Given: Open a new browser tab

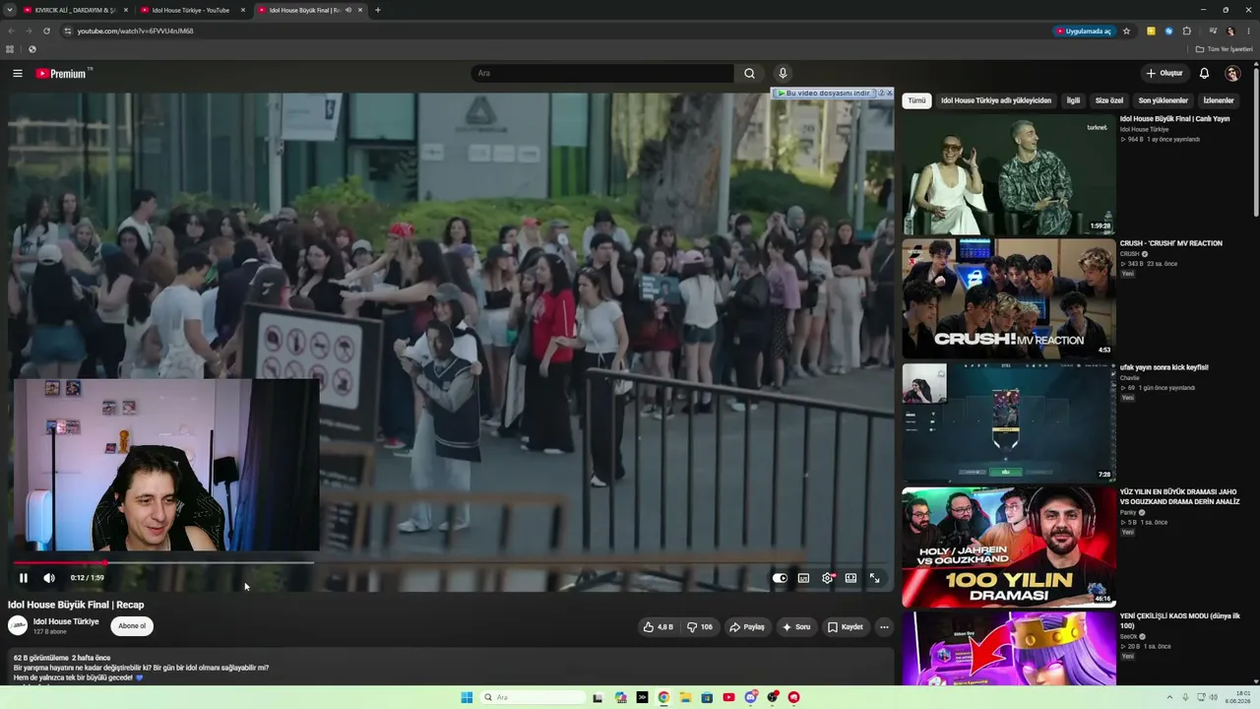Looking at the screenshot, I should [x=378, y=10].
